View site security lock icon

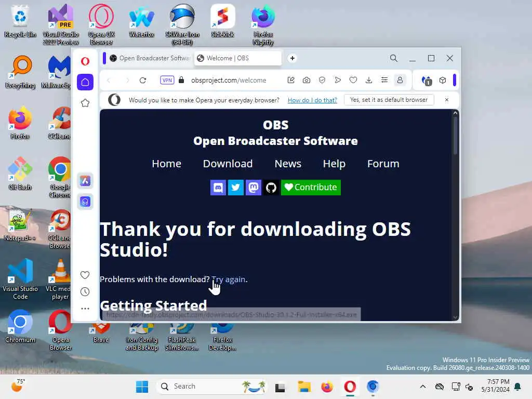[181, 80]
